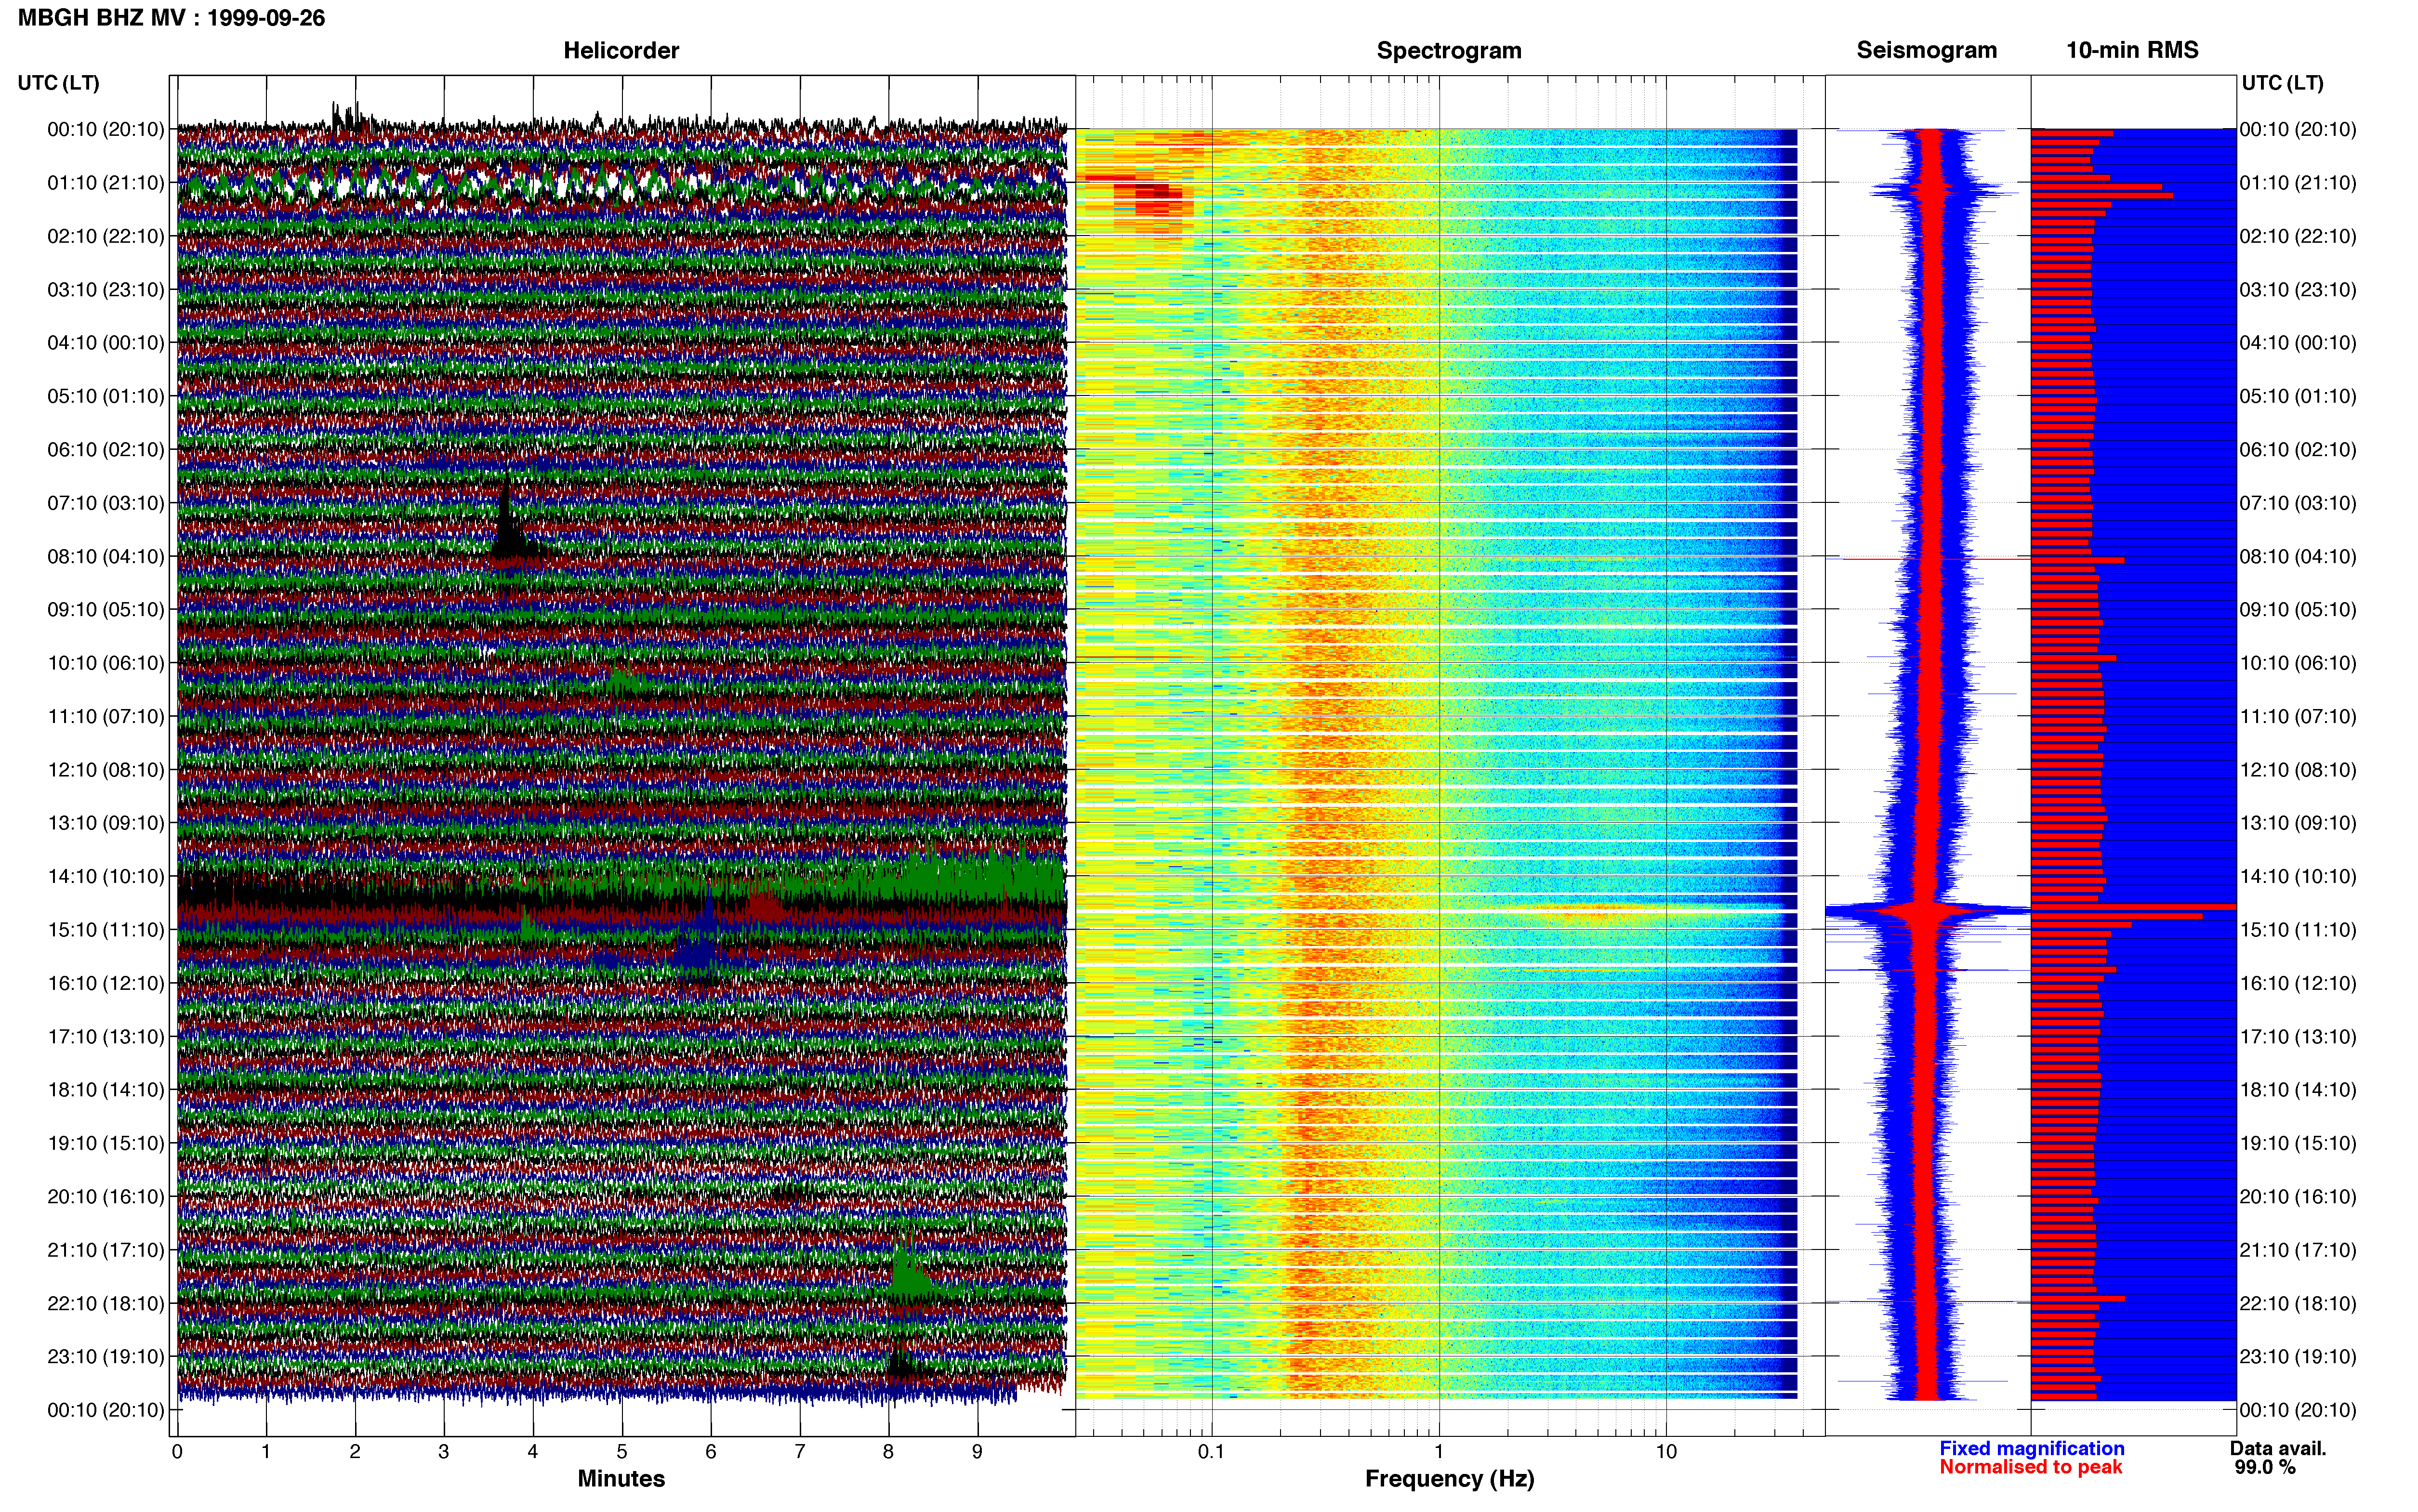2418x1512 pixels.
Task: Click the green oscillating wave trace at 01:10
Action: (620, 187)
